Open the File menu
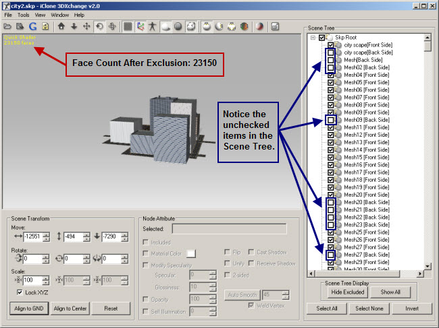Image resolution: width=439 pixels, height=328 pixels. [8, 15]
